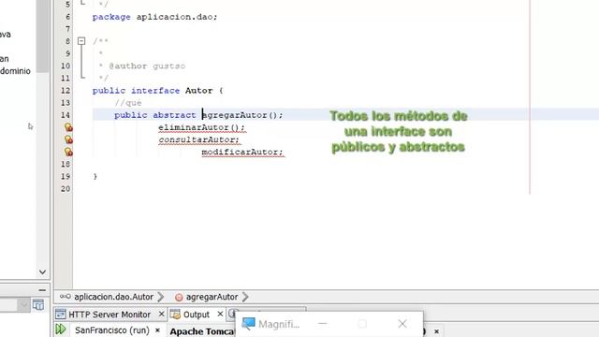Close the Magnifier window
The width and height of the screenshot is (599, 337).
coord(402,324)
